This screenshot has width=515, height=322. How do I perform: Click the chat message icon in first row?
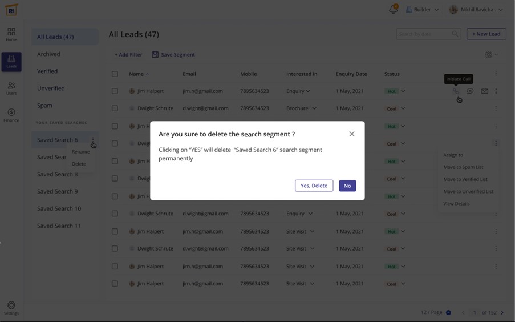click(470, 91)
